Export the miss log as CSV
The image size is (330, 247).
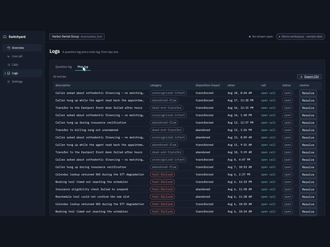pyautogui.click(x=309, y=77)
